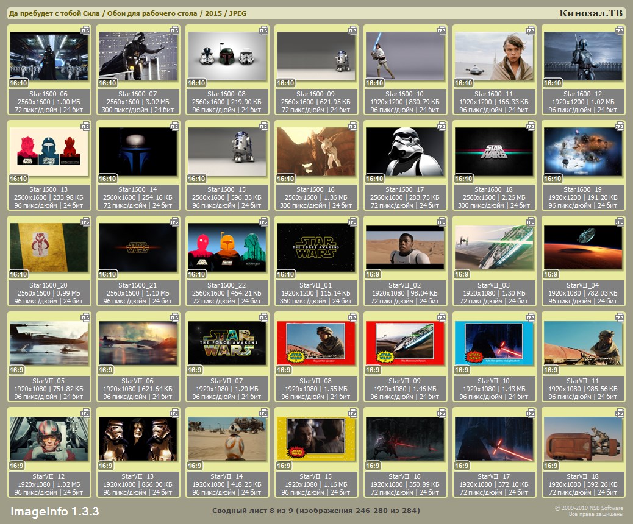This screenshot has height=524, width=633.
Task: Click the header breadcrumb text about wallpapers
Action: tap(127, 13)
